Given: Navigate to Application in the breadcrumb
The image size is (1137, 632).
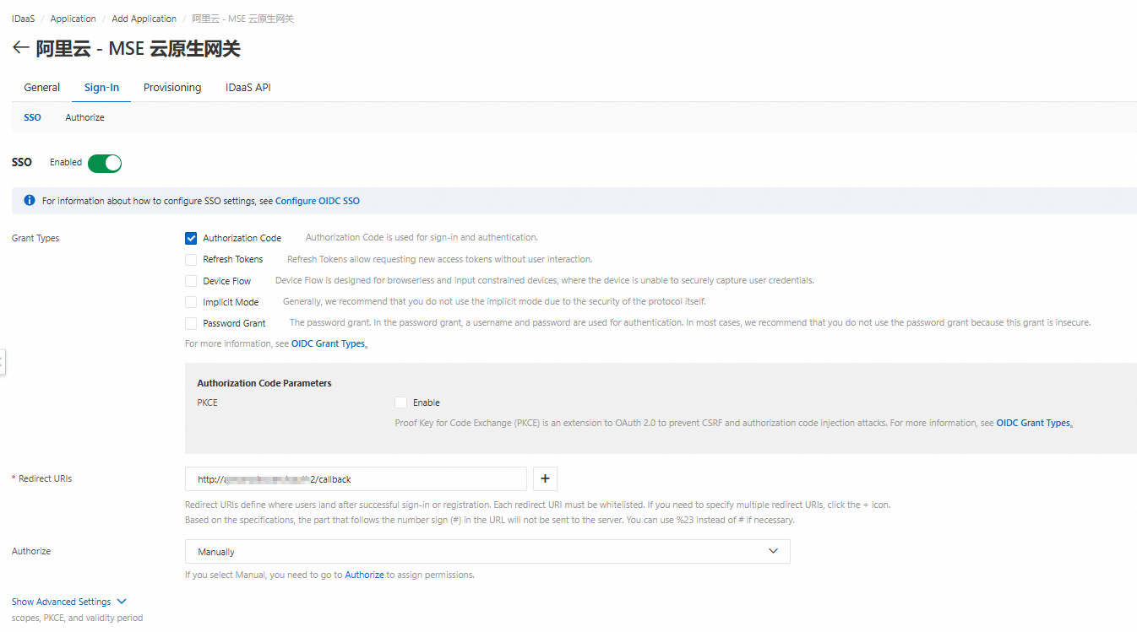Looking at the screenshot, I should pos(73,19).
